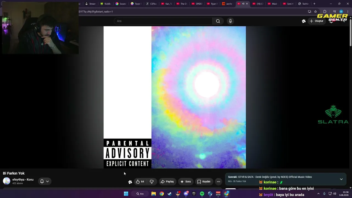Switch to the Sound tab
The height and width of the screenshot is (198, 352).
(121, 4)
